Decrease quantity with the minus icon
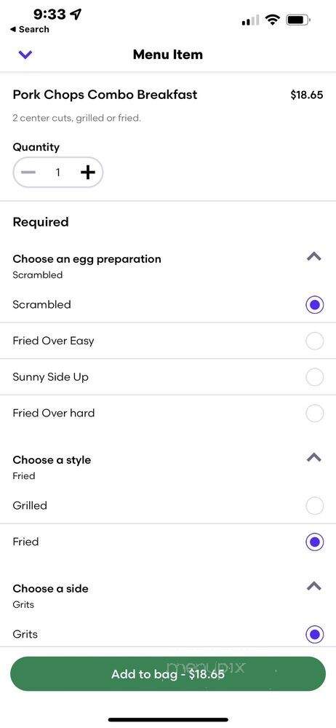 click(28, 173)
